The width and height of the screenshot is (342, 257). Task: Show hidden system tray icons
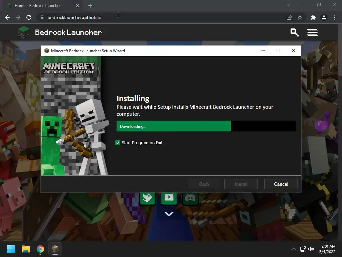pos(294,249)
